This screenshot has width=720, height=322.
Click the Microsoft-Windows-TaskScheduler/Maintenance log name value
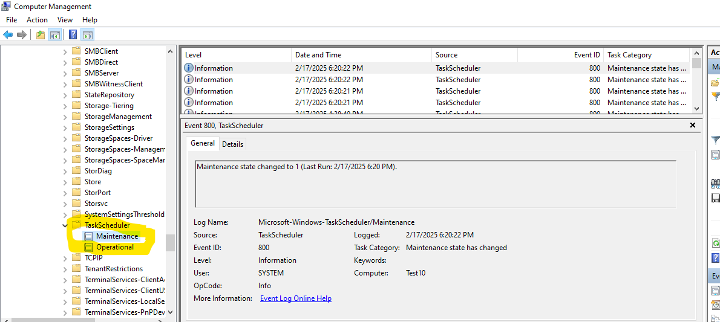(336, 222)
